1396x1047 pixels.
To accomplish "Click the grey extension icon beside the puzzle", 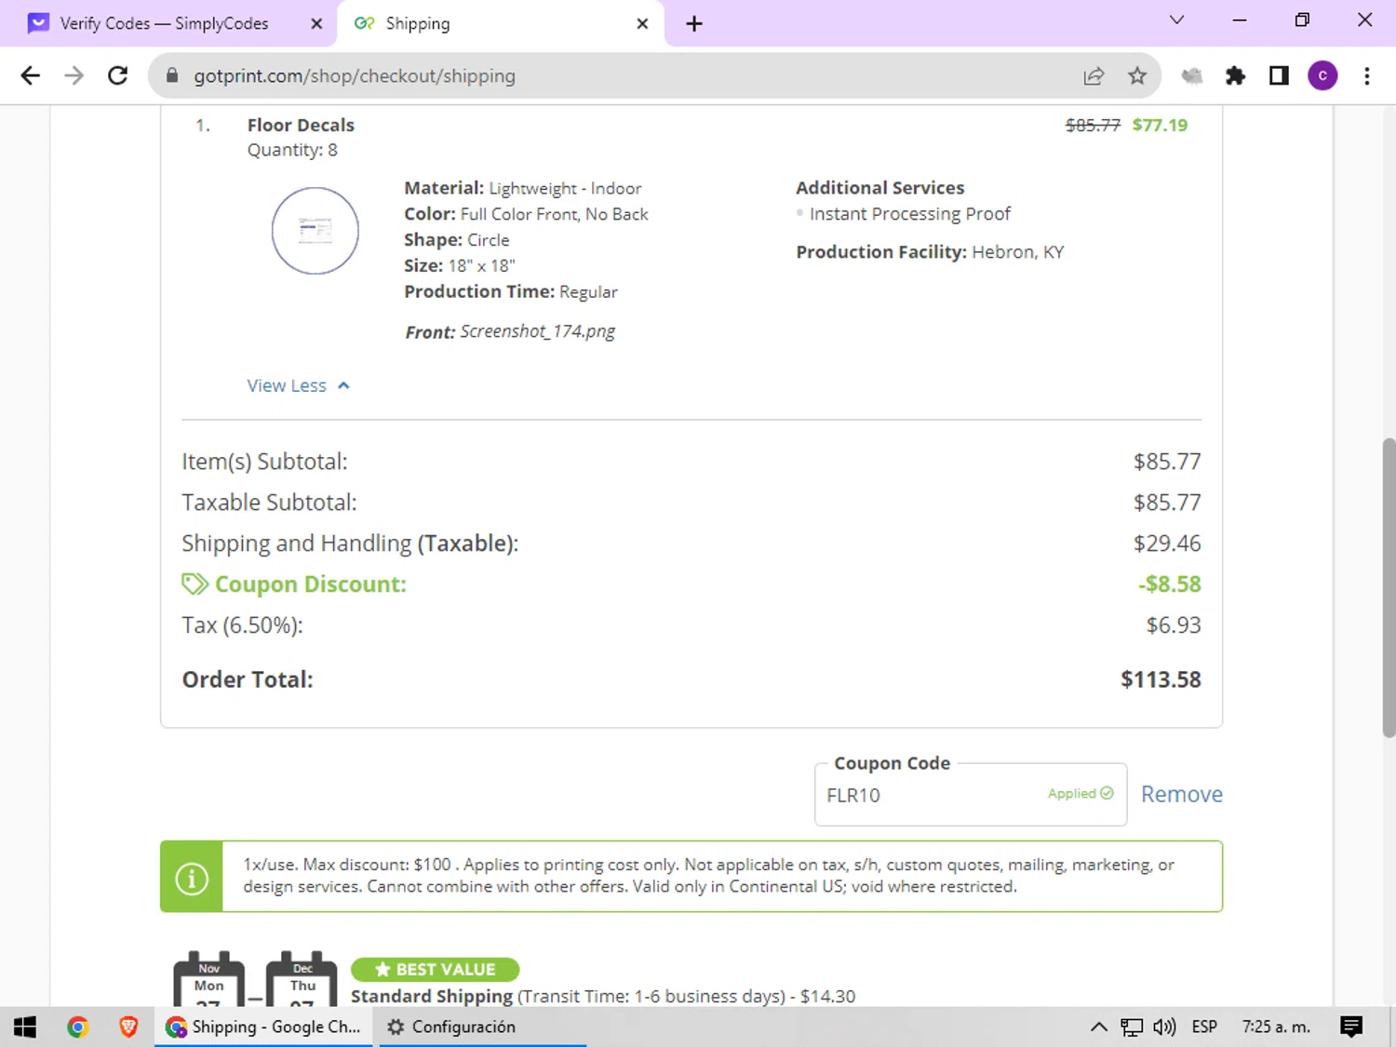I will click(x=1192, y=76).
